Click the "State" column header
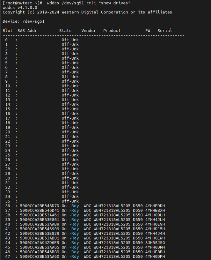Screen dimensions: 211x260 click(65, 31)
